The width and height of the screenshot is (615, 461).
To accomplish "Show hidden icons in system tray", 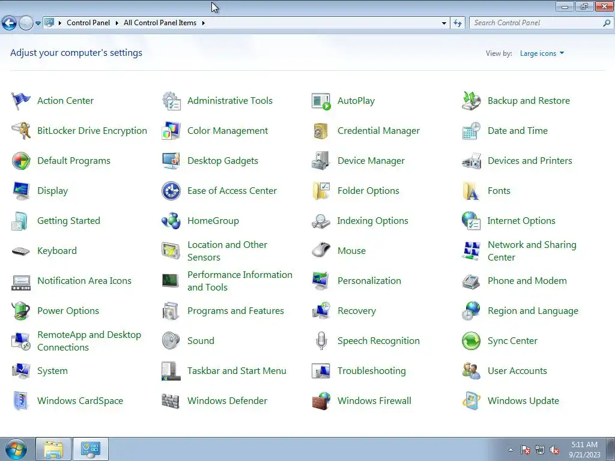I will tap(510, 450).
